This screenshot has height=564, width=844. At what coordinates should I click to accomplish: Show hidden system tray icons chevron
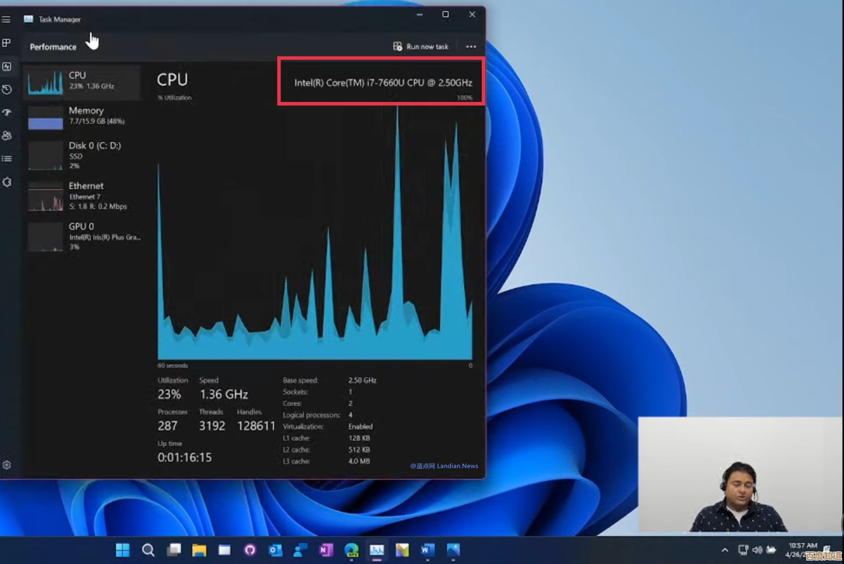[725, 550]
